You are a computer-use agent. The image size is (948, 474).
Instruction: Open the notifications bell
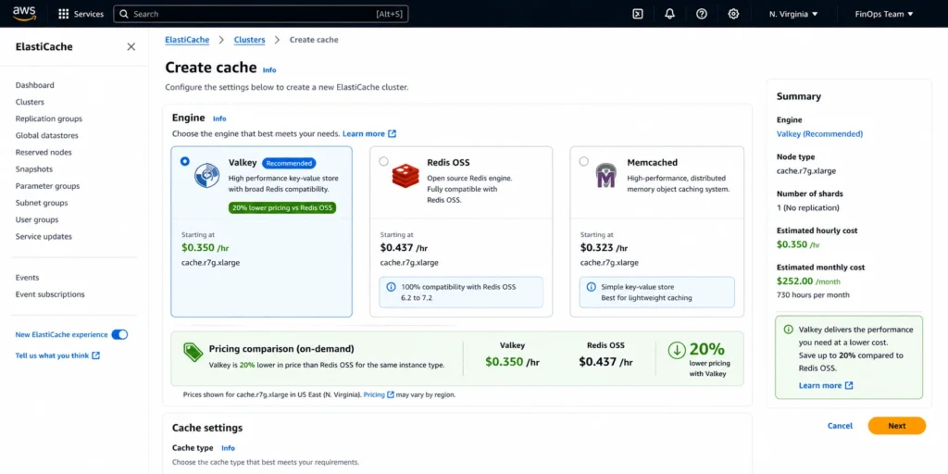pyautogui.click(x=669, y=14)
